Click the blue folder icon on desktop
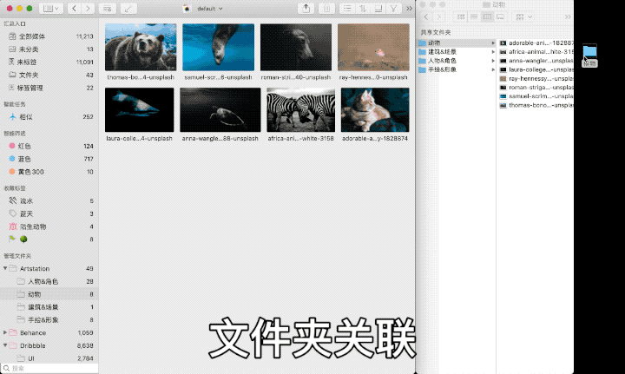625x374 pixels. pos(590,51)
